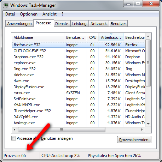Click the 31.552 K memory value
162x162 pixels.
coord(113,75)
